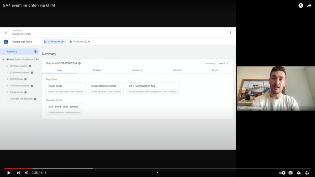Image resolution: width=315 pixels, height=177 pixels.
Task: Collapse the Axel.Josh tree node
Action: [3, 59]
